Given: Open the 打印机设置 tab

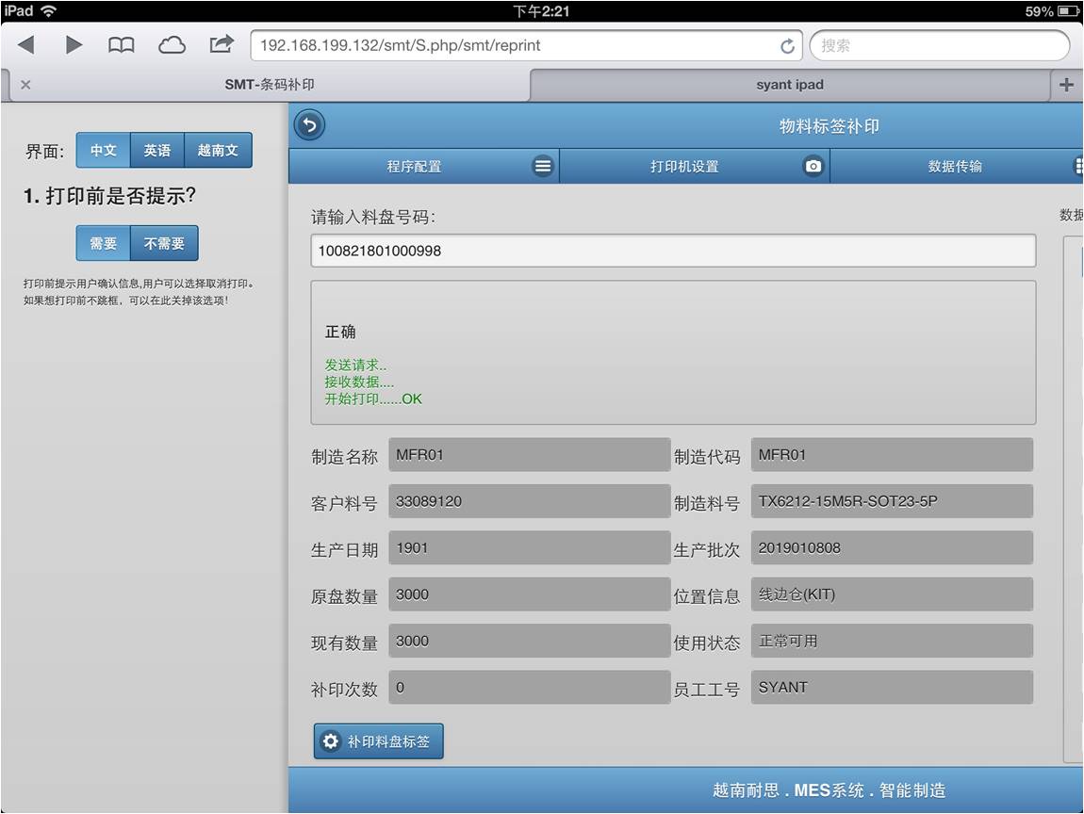Looking at the screenshot, I should [694, 167].
